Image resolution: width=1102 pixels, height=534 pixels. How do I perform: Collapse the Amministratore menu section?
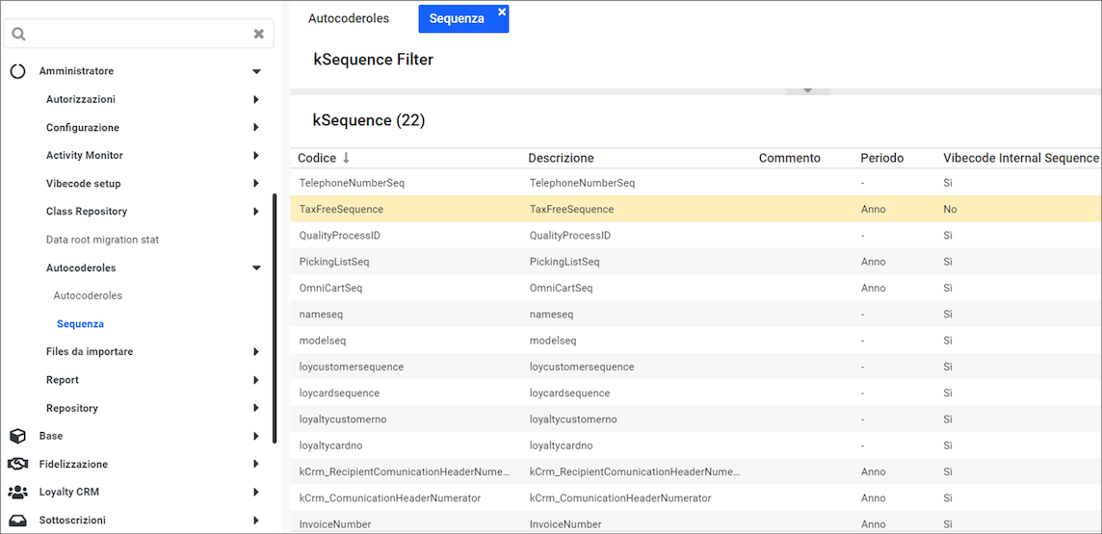click(x=256, y=71)
